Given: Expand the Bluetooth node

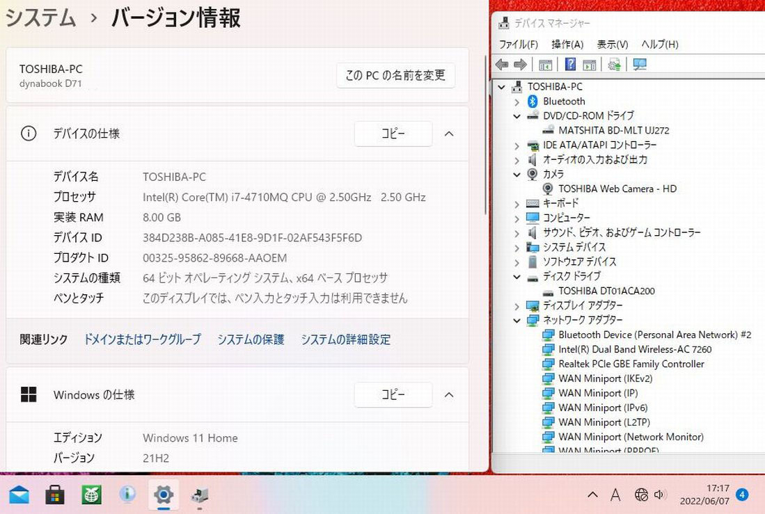Looking at the screenshot, I should click(x=516, y=102).
